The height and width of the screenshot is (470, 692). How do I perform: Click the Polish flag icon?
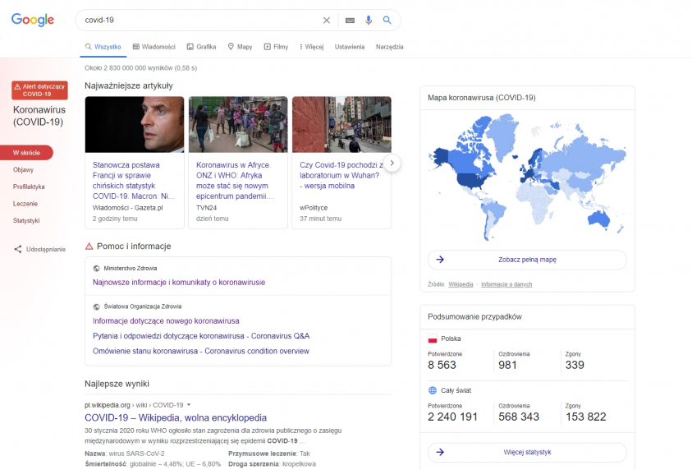433,339
